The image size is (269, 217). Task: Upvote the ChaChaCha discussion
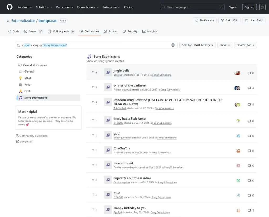94,150
